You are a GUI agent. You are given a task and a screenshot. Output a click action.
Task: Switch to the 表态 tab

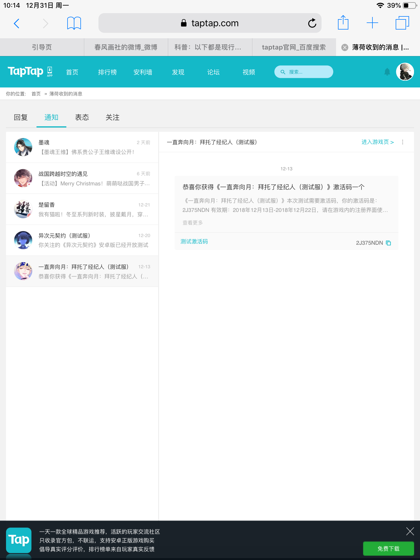point(82,117)
